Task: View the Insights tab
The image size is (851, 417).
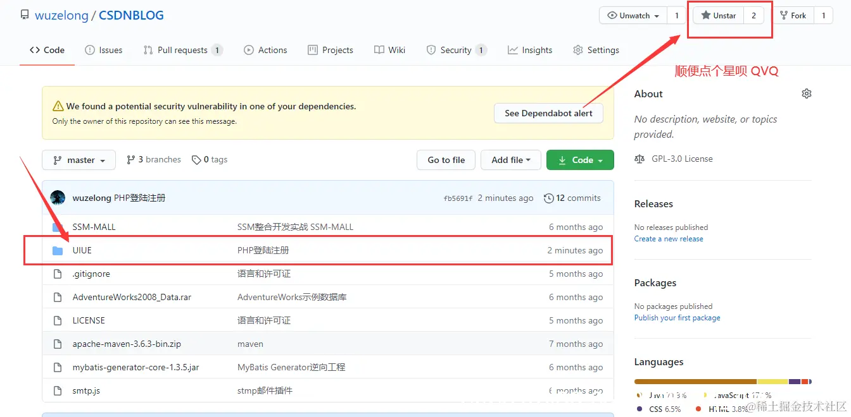Action: [530, 50]
